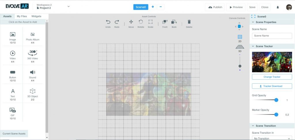Collapse the Scene Properties section
295x140 pixels.
click(x=253, y=22)
